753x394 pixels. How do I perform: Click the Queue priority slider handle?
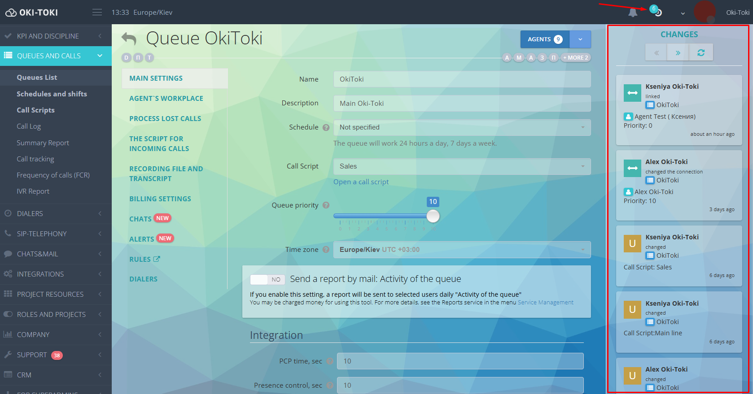coord(433,216)
